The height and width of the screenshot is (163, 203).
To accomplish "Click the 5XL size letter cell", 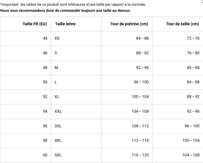I will click(x=76, y=155).
